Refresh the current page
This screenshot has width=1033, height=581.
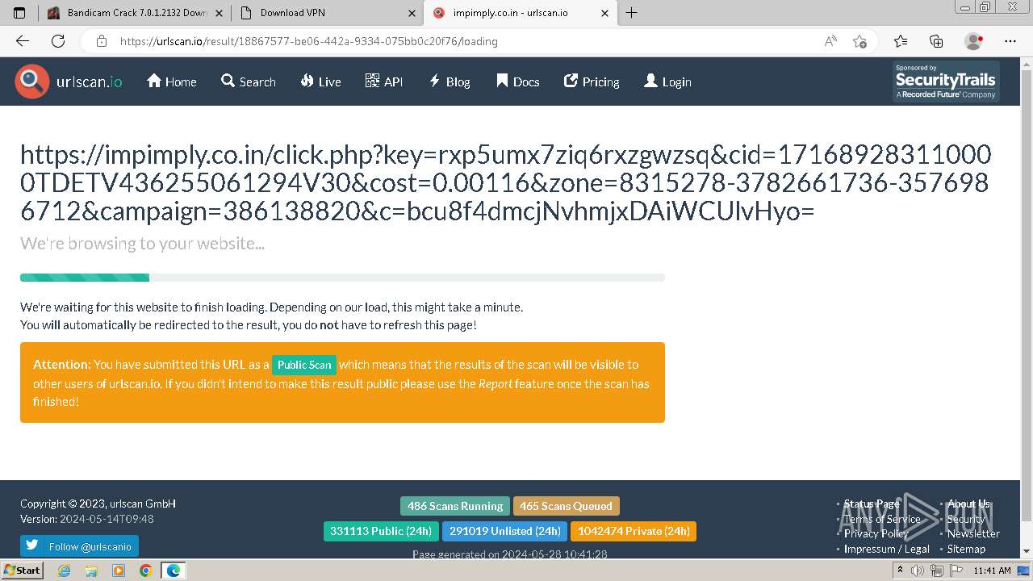58,41
